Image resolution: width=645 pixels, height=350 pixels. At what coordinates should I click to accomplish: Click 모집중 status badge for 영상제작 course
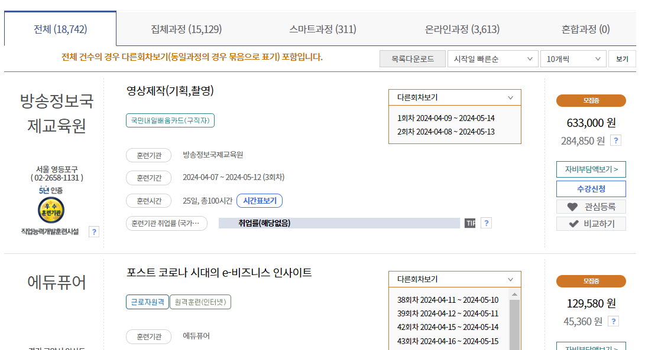click(x=591, y=100)
